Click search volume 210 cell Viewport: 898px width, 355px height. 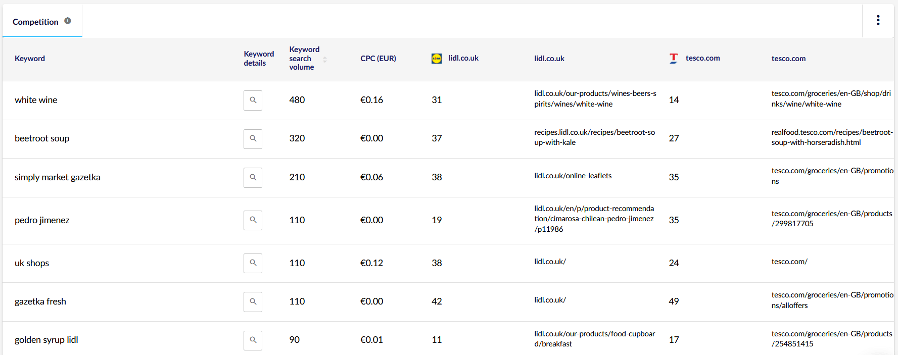pos(297,177)
